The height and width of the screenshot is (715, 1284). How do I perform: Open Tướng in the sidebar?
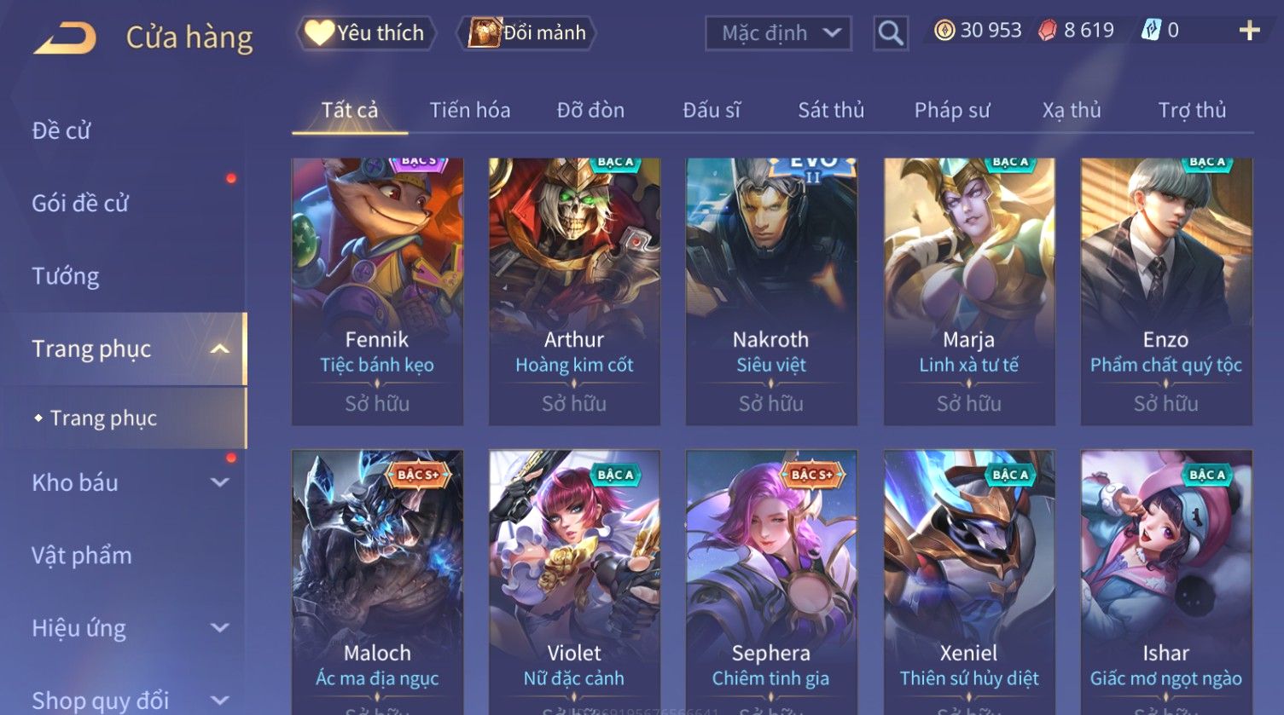pos(66,276)
